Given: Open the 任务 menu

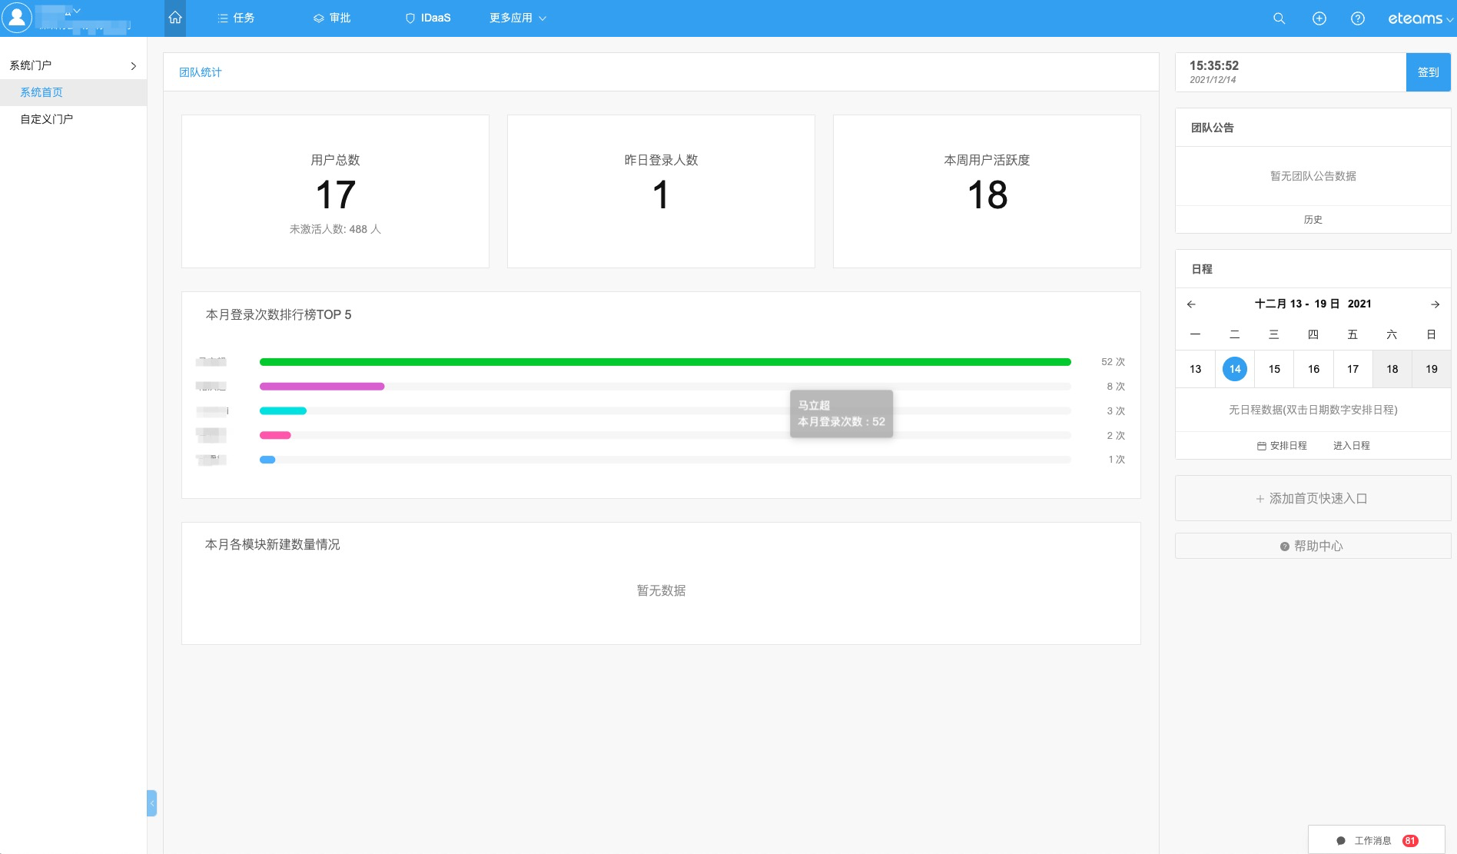Looking at the screenshot, I should tap(236, 18).
